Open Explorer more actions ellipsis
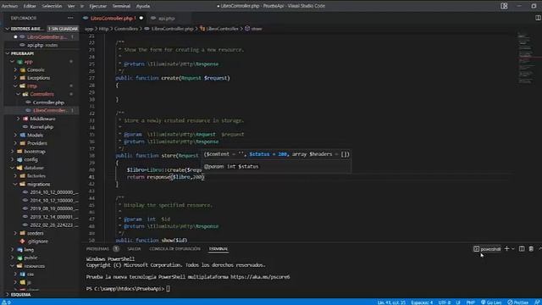The height and width of the screenshot is (305, 542). point(70,18)
